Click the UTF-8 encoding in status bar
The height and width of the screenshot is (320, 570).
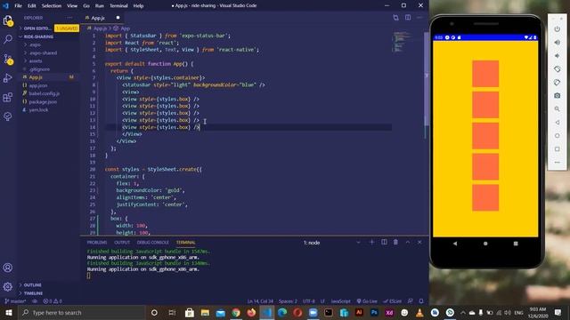309,301
